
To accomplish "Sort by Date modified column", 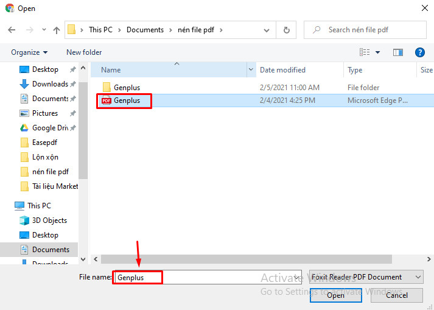I will (x=299, y=70).
